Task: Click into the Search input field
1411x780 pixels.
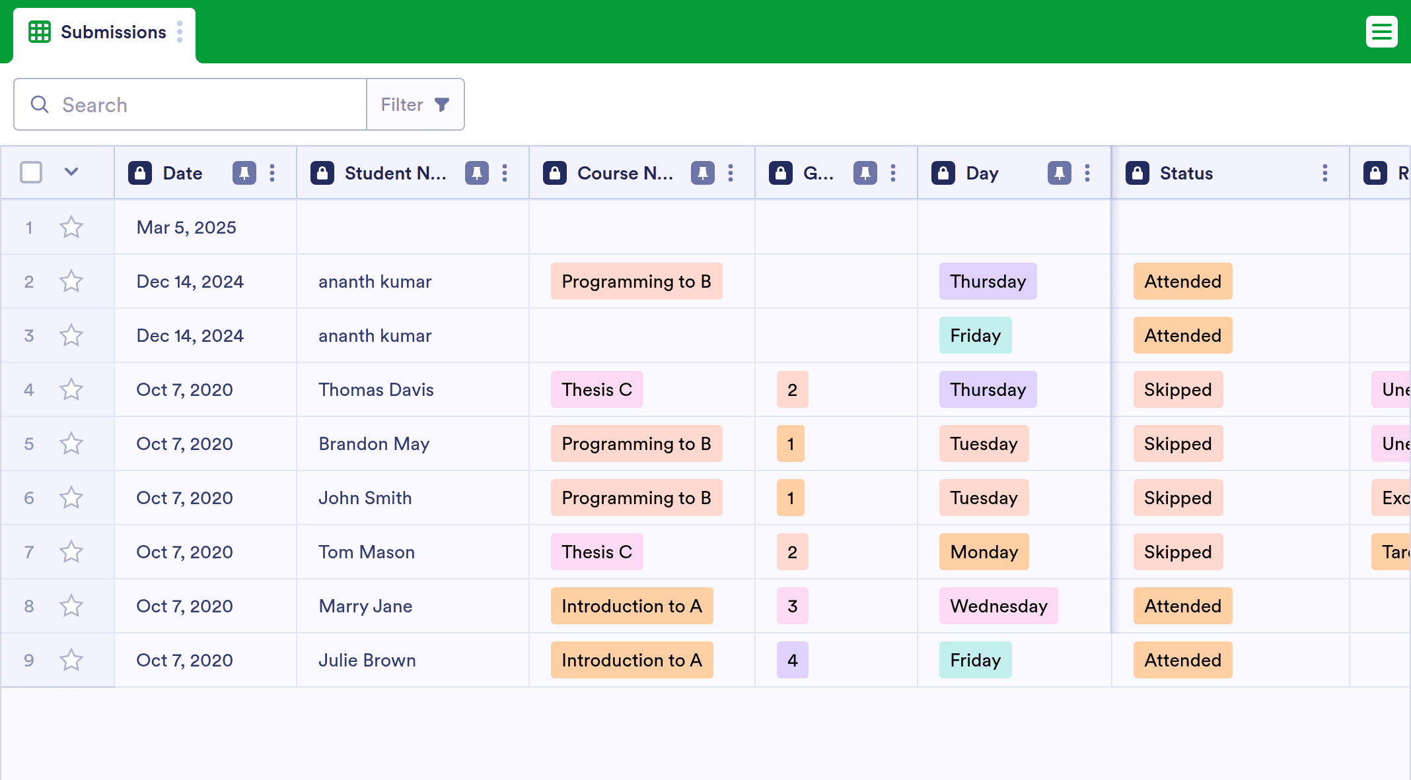Action: coord(190,104)
